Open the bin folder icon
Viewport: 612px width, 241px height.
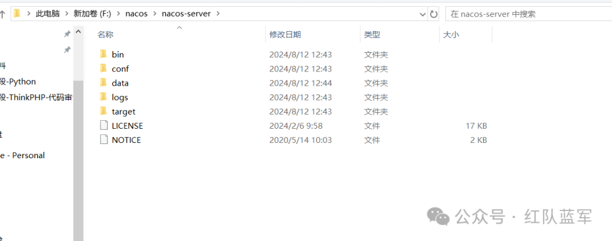(x=104, y=54)
